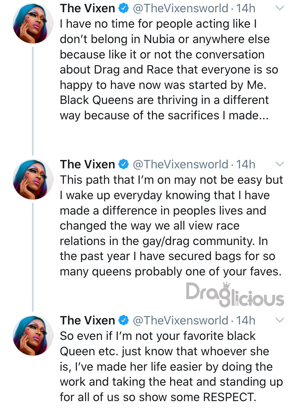296x409 pixels.
Task: Click the verified badge on the first tweet
Action: 124,8
